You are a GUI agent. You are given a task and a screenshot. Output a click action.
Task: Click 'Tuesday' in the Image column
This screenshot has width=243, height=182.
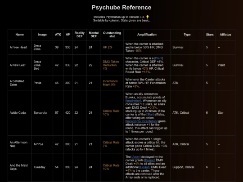[x=39, y=167]
